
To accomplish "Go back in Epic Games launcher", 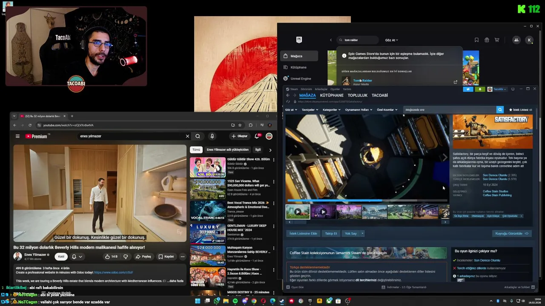I will click(x=331, y=40).
